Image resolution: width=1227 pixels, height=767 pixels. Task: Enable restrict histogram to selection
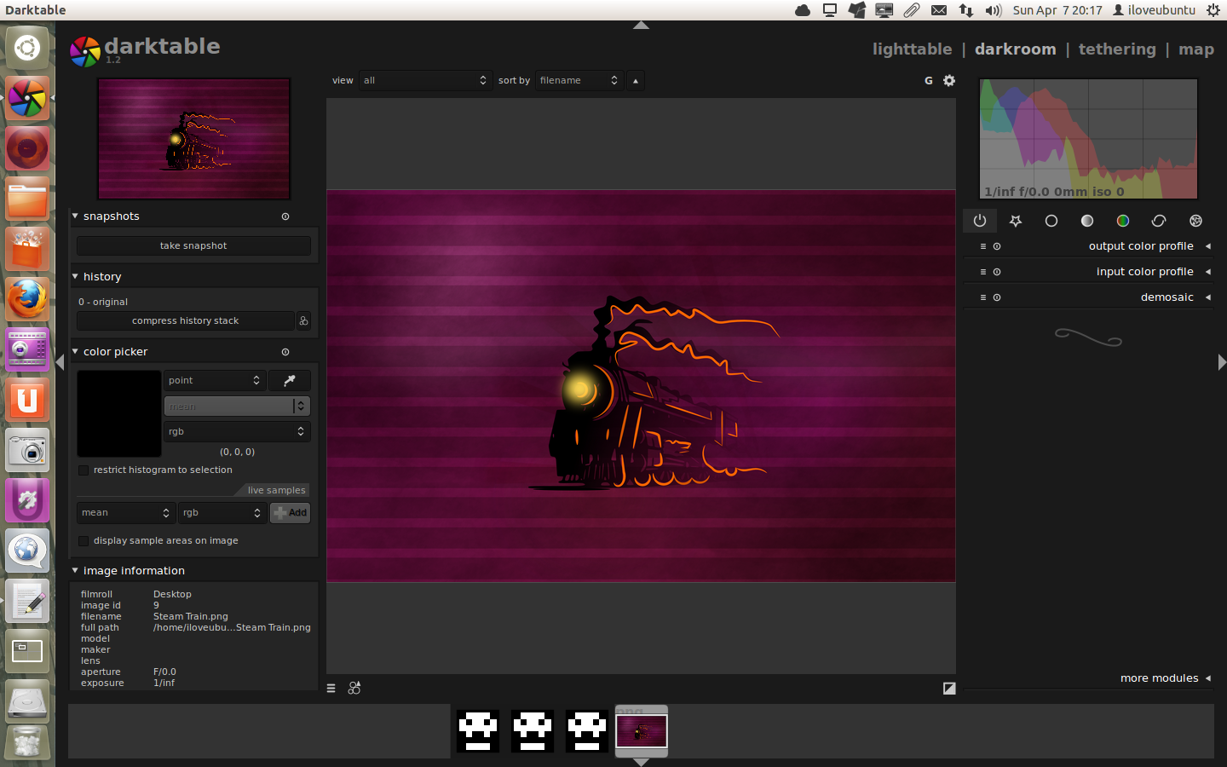[x=84, y=470]
